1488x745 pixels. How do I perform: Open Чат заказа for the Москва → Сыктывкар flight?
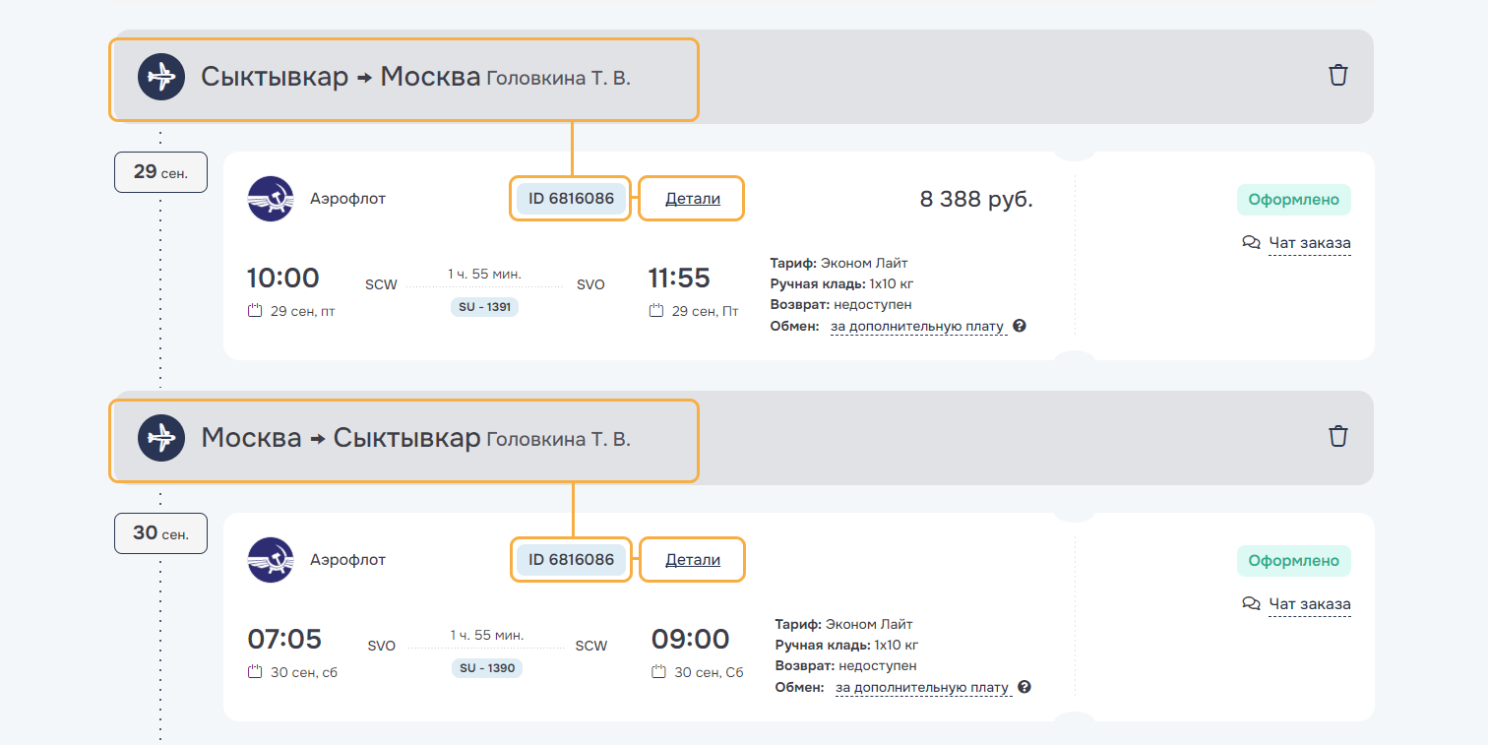1309,604
